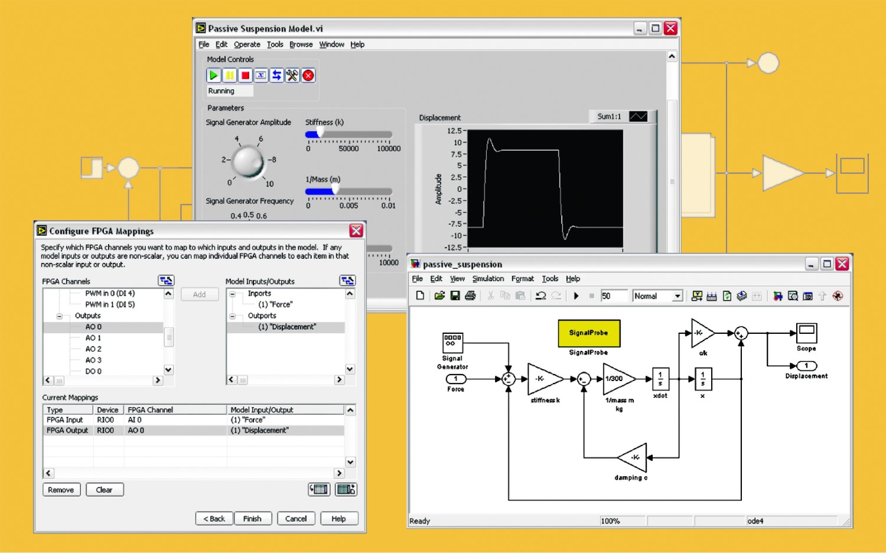Collapse the Outports tree in Model Inputs/Outputs
Image resolution: width=886 pixels, height=553 pixels.
click(232, 315)
